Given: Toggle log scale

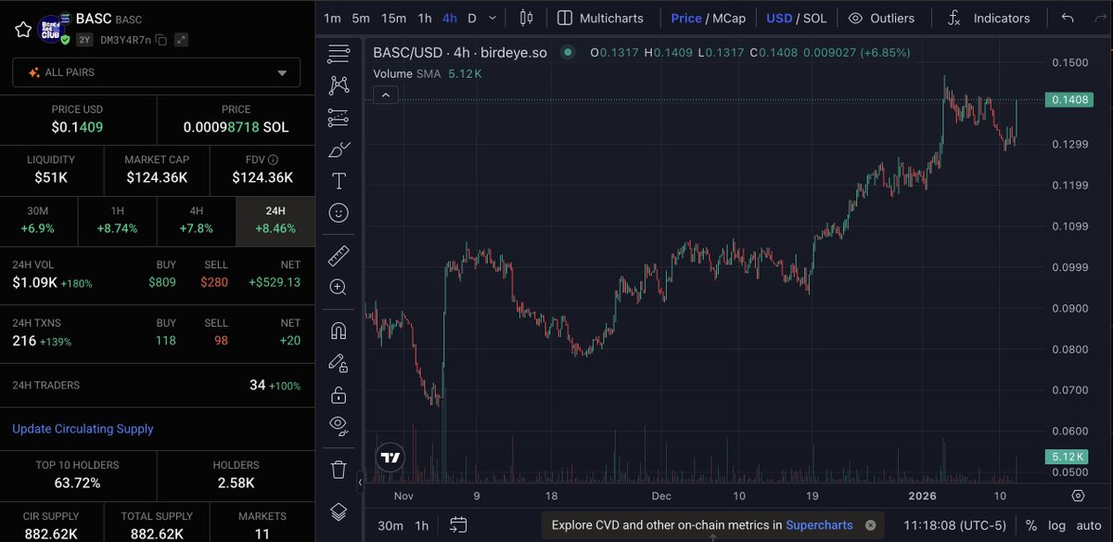Looking at the screenshot, I should click(1058, 525).
